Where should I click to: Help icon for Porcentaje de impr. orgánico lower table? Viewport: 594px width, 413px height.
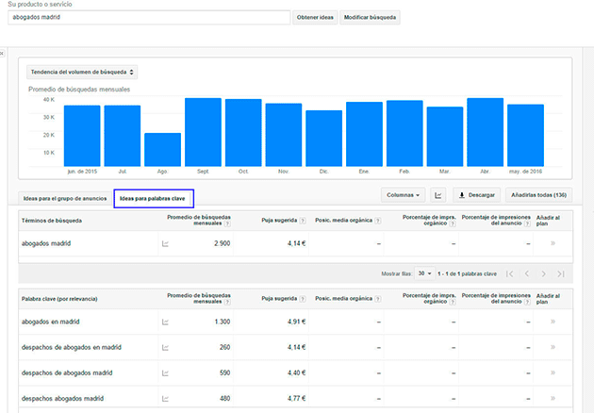[x=453, y=302]
